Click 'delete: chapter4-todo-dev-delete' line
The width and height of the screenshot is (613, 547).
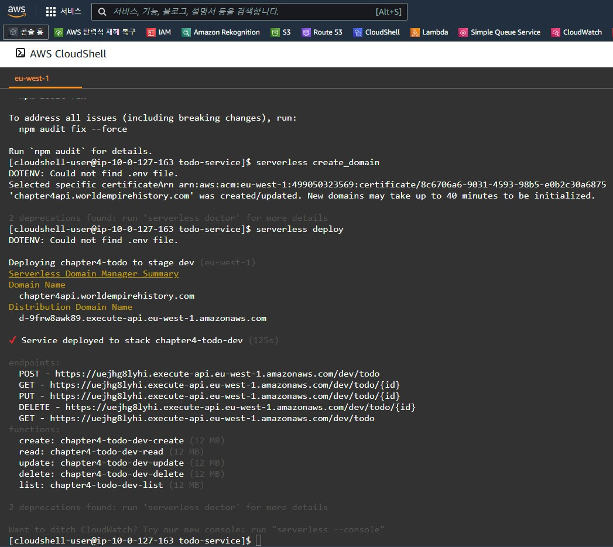pyautogui.click(x=102, y=474)
